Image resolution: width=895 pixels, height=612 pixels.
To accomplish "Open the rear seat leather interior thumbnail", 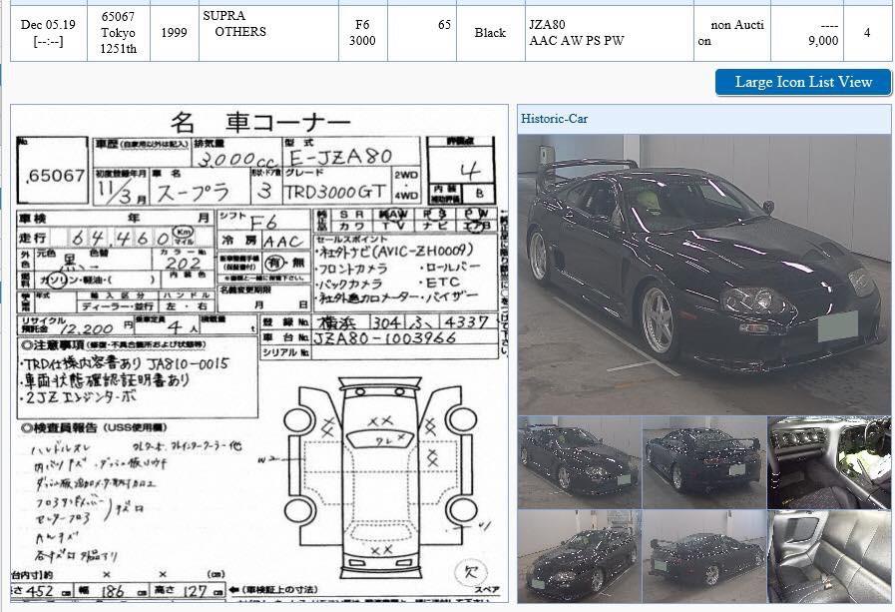I will (x=828, y=556).
